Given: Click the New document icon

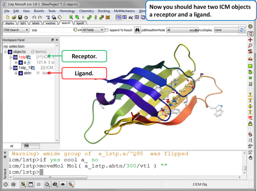Looking at the screenshot, I should [8, 18].
